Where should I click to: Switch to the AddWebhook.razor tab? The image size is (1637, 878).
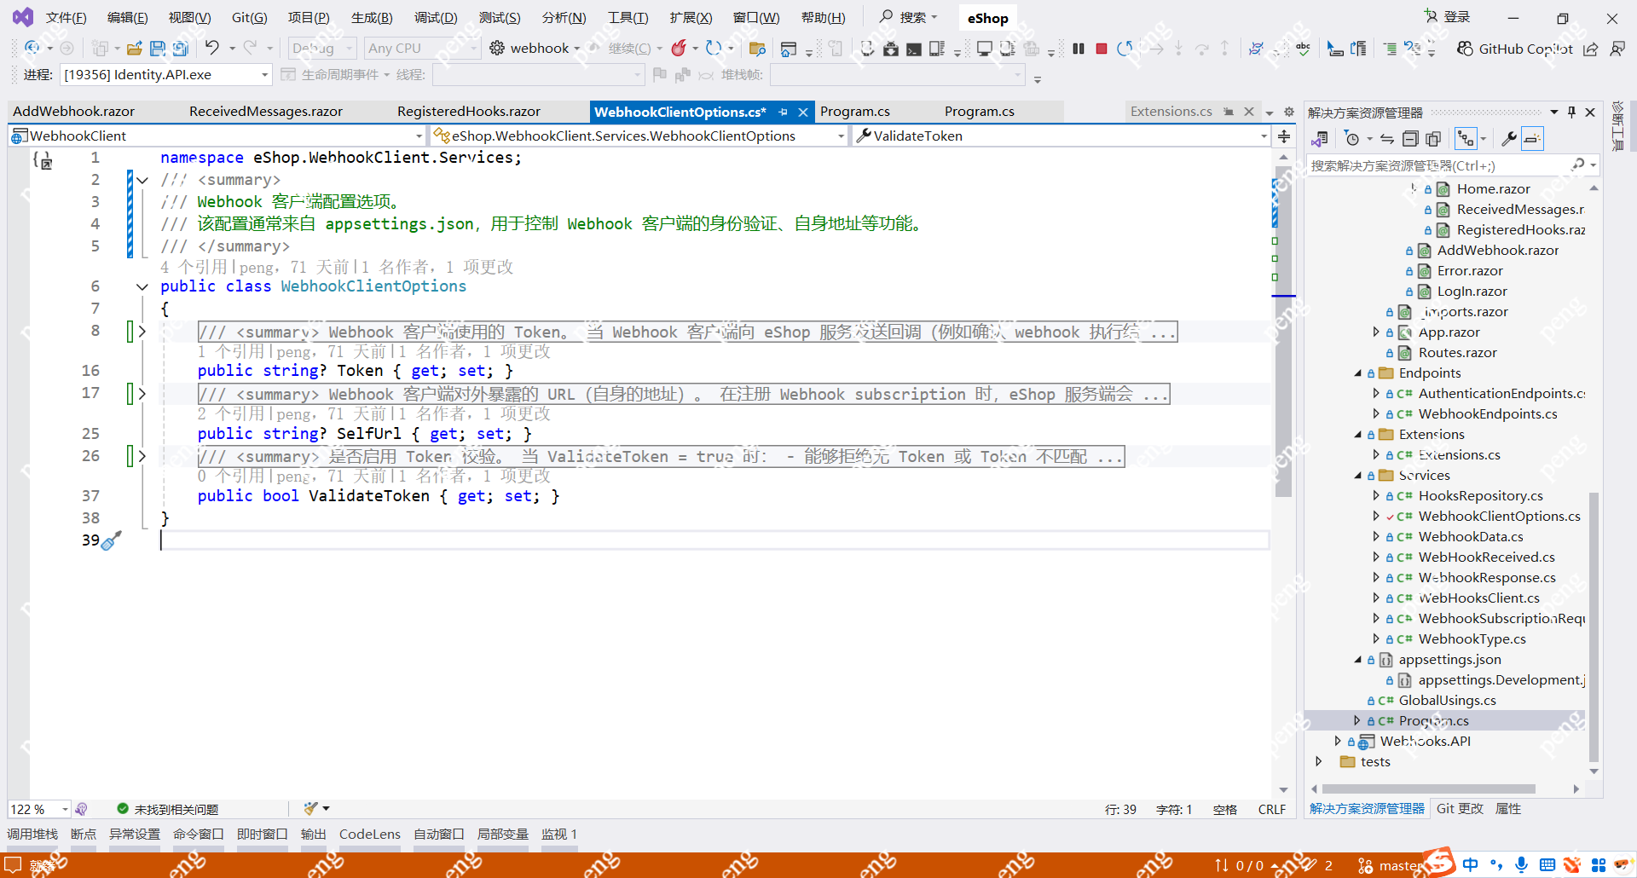tap(74, 112)
